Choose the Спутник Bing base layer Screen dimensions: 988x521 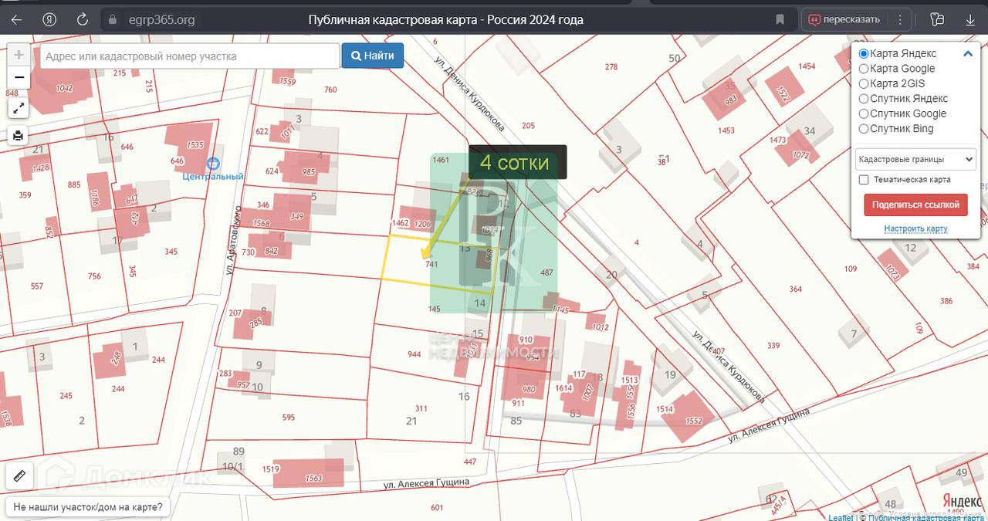point(864,129)
